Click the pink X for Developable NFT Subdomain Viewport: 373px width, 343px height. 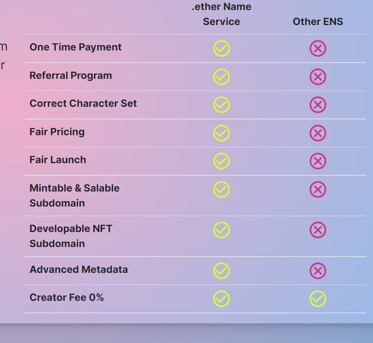pyautogui.click(x=318, y=230)
